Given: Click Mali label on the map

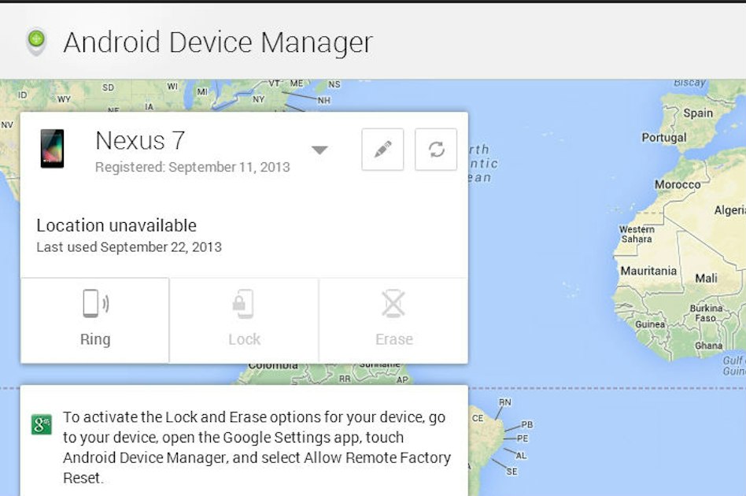Looking at the screenshot, I should 706,279.
